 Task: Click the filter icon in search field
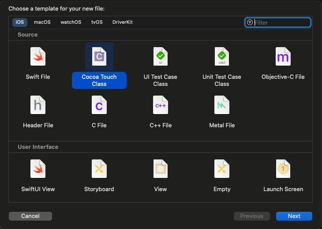click(x=250, y=22)
